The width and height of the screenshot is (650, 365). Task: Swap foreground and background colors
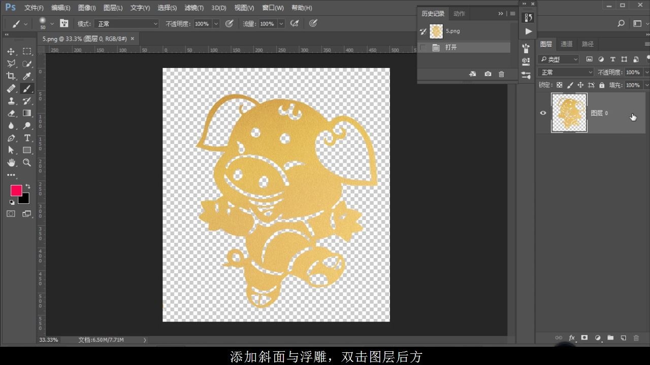pyautogui.click(x=28, y=187)
